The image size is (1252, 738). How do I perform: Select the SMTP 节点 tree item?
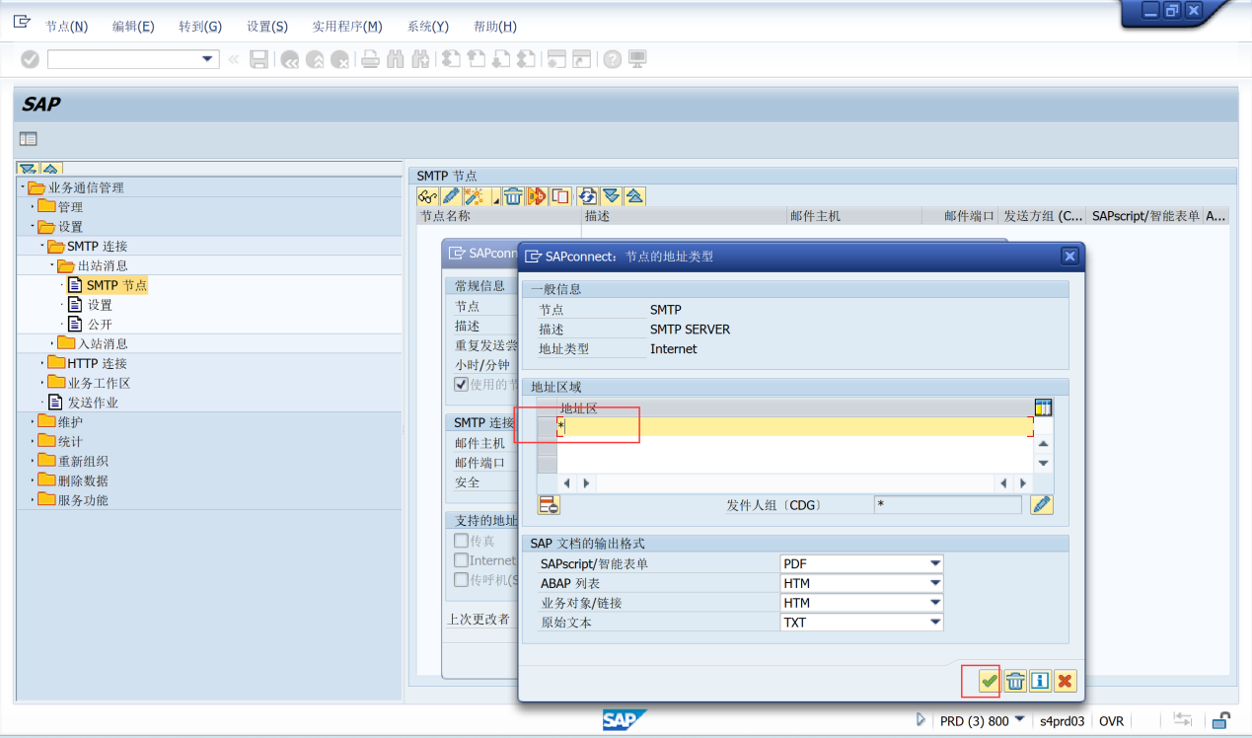[x=116, y=285]
